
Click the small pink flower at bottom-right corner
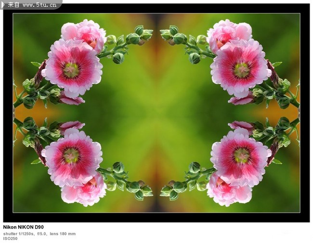click(x=229, y=192)
